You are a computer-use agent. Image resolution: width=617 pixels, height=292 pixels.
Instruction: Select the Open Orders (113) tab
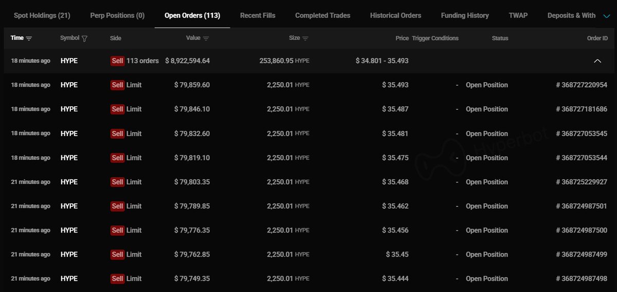[x=192, y=15]
